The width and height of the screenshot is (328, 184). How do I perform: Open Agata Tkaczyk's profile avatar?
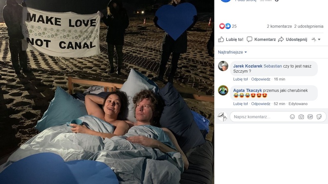click(223, 90)
